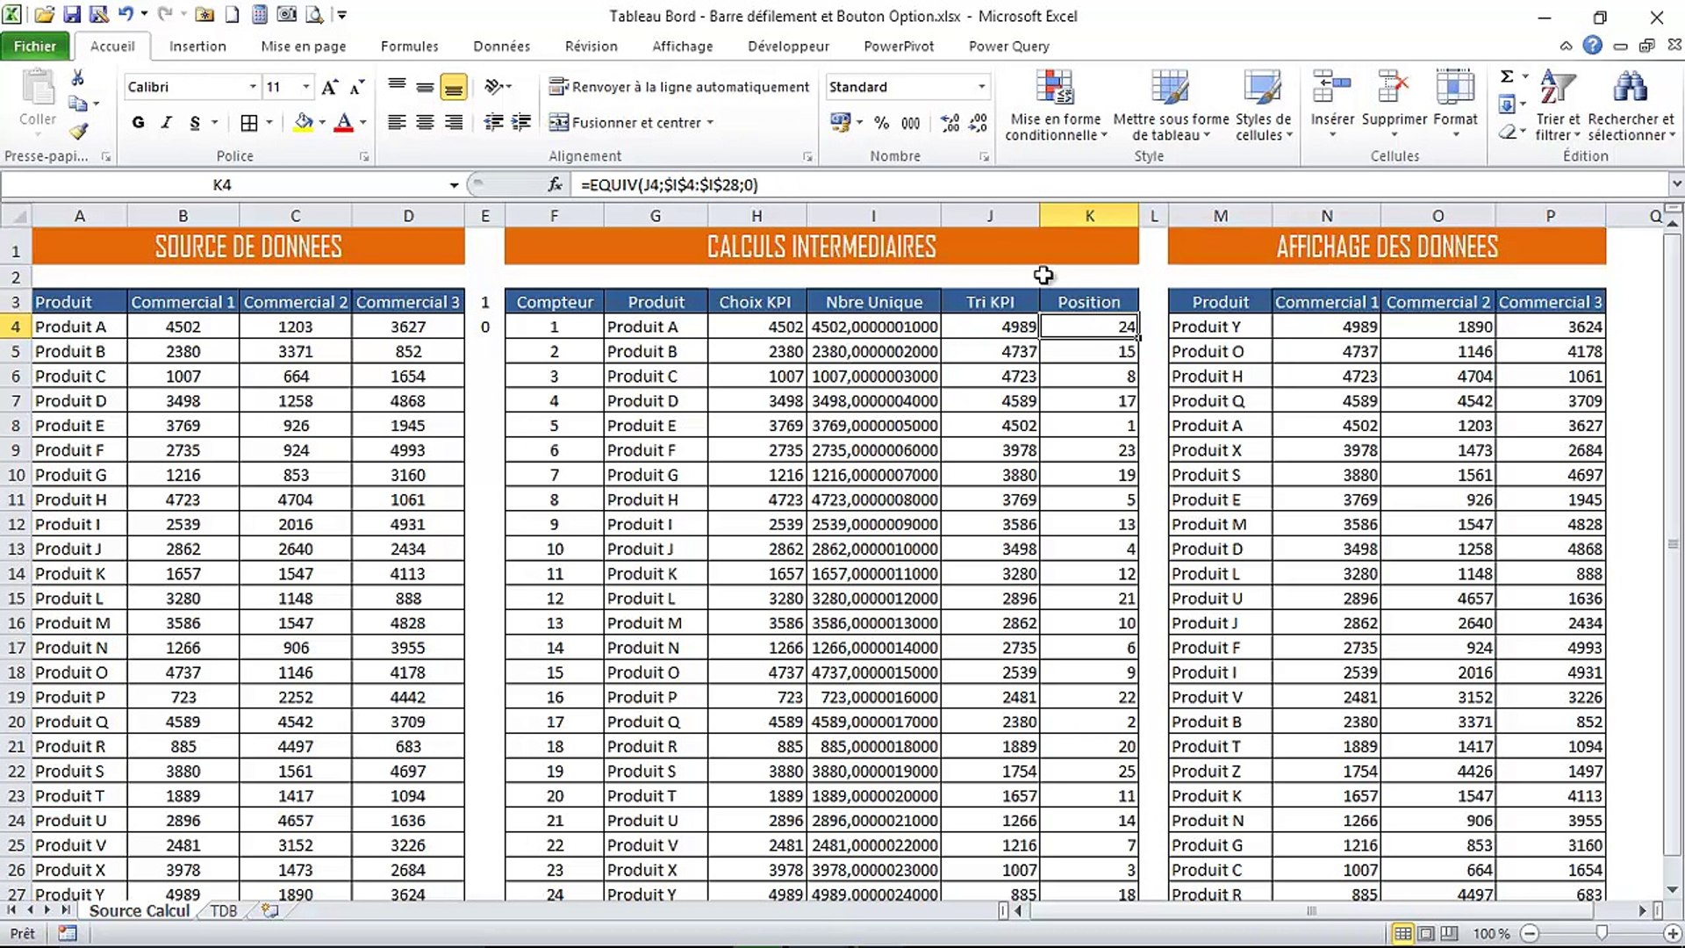Toggle bold formatting with G button
The width and height of the screenshot is (1685, 948).
[x=138, y=123]
